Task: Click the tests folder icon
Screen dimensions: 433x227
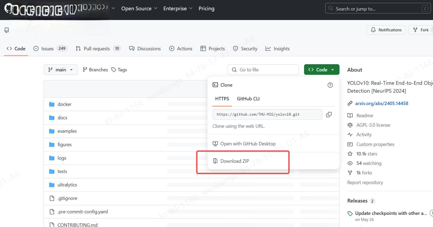Action: (x=52, y=171)
